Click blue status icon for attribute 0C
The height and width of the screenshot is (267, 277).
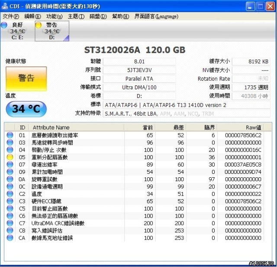(x=10, y=186)
